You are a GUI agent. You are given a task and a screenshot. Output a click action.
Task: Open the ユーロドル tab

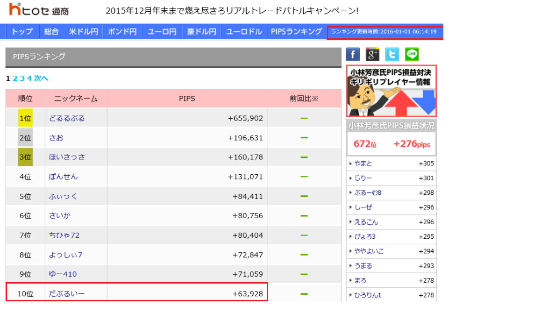(244, 32)
